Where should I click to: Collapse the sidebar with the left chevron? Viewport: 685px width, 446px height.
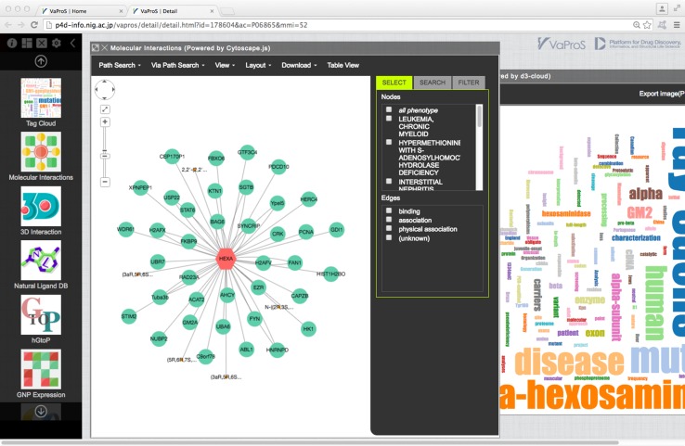(72, 44)
